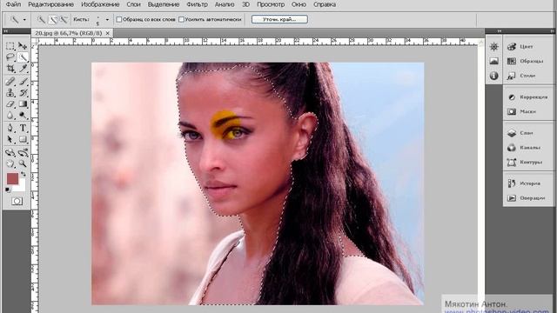Open the Редактирование menu
Viewport: 557px width, 313px height.
pyautogui.click(x=50, y=4)
